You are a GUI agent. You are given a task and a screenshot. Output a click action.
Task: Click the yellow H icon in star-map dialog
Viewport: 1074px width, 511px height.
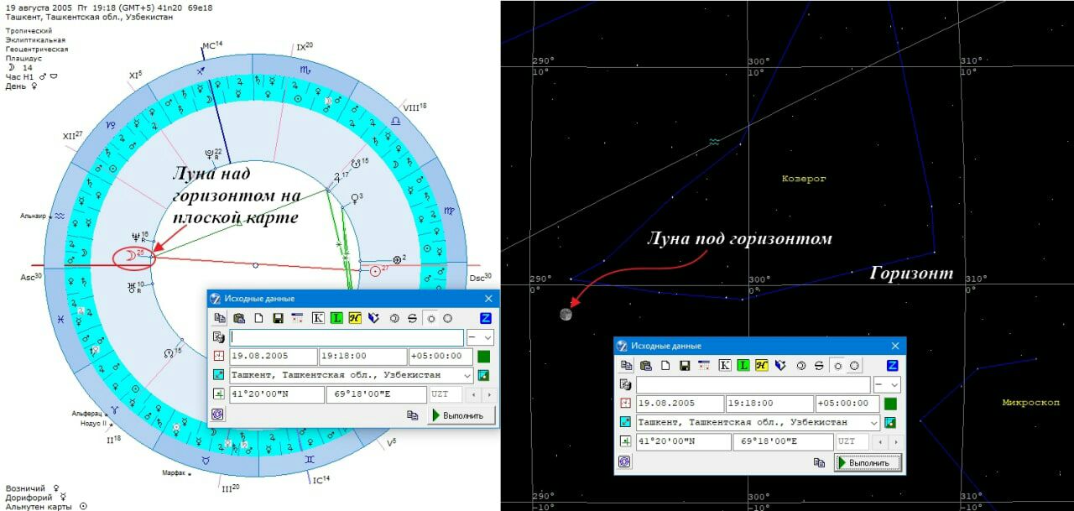tap(762, 365)
